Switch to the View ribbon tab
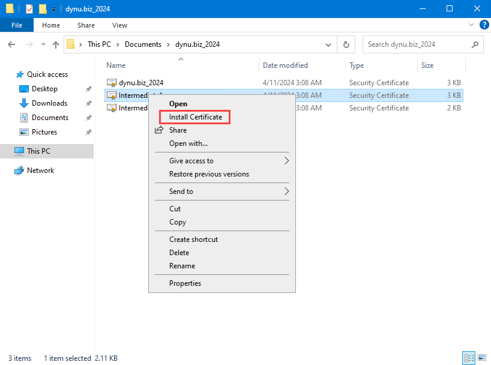The width and height of the screenshot is (491, 365). point(119,25)
